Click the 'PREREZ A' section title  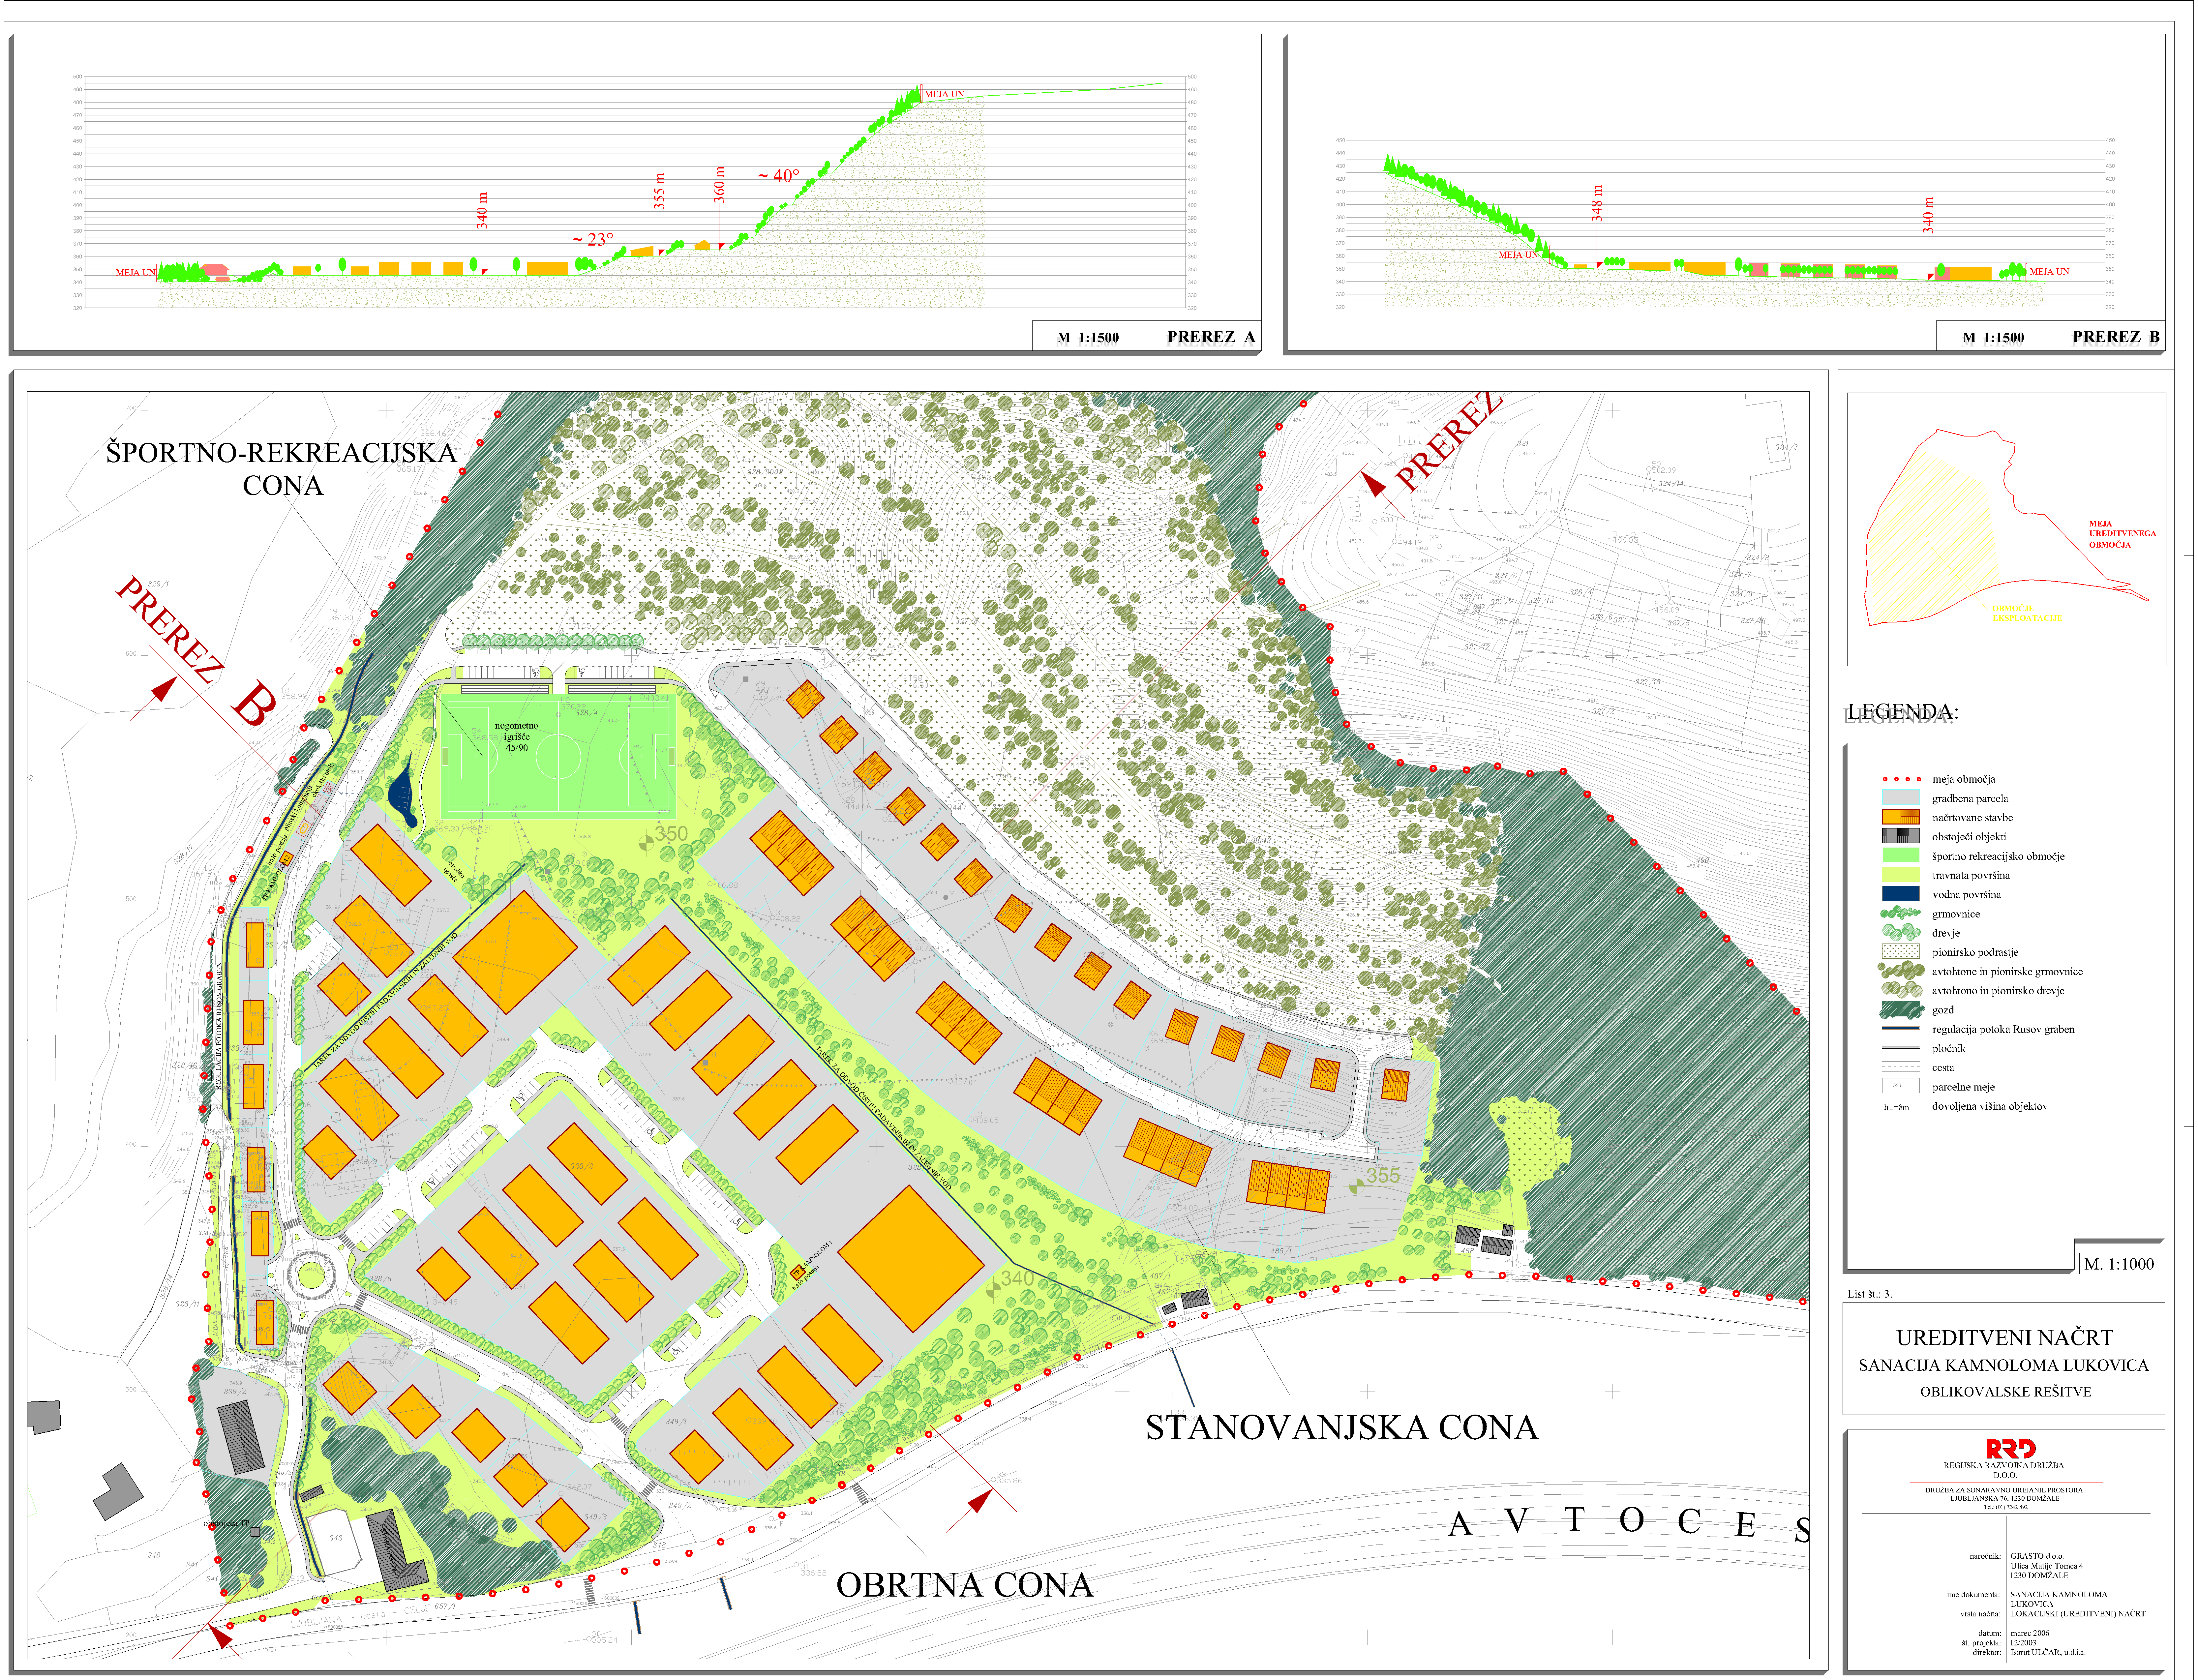coord(1211,337)
